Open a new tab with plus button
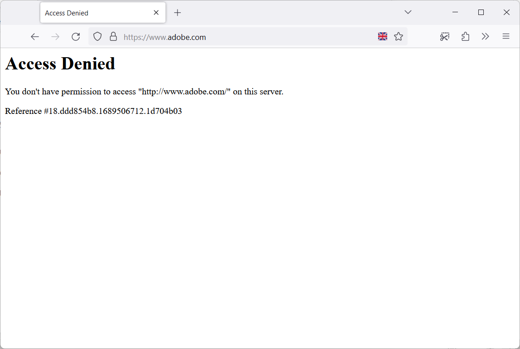Image resolution: width=520 pixels, height=349 pixels. 178,13
